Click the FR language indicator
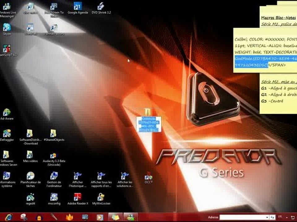Viewport: 297px width, 222px height. (280, 217)
